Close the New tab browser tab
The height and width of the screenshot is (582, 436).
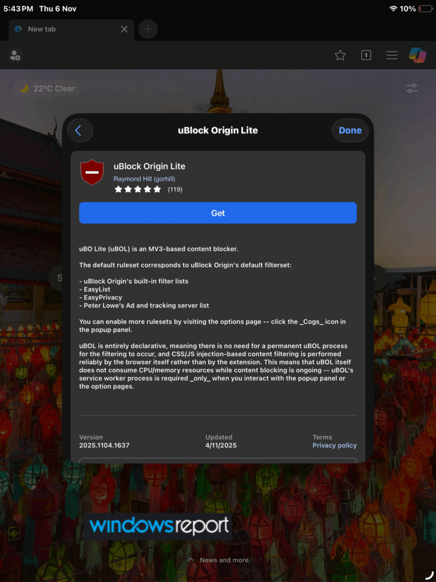[x=124, y=29]
